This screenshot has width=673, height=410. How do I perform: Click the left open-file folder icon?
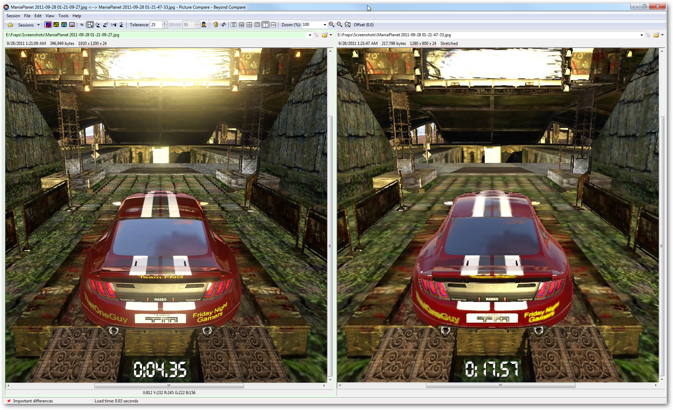pos(324,35)
